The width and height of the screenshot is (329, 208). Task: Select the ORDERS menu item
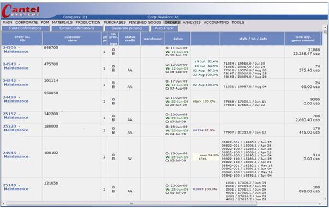pyautogui.click(x=172, y=22)
